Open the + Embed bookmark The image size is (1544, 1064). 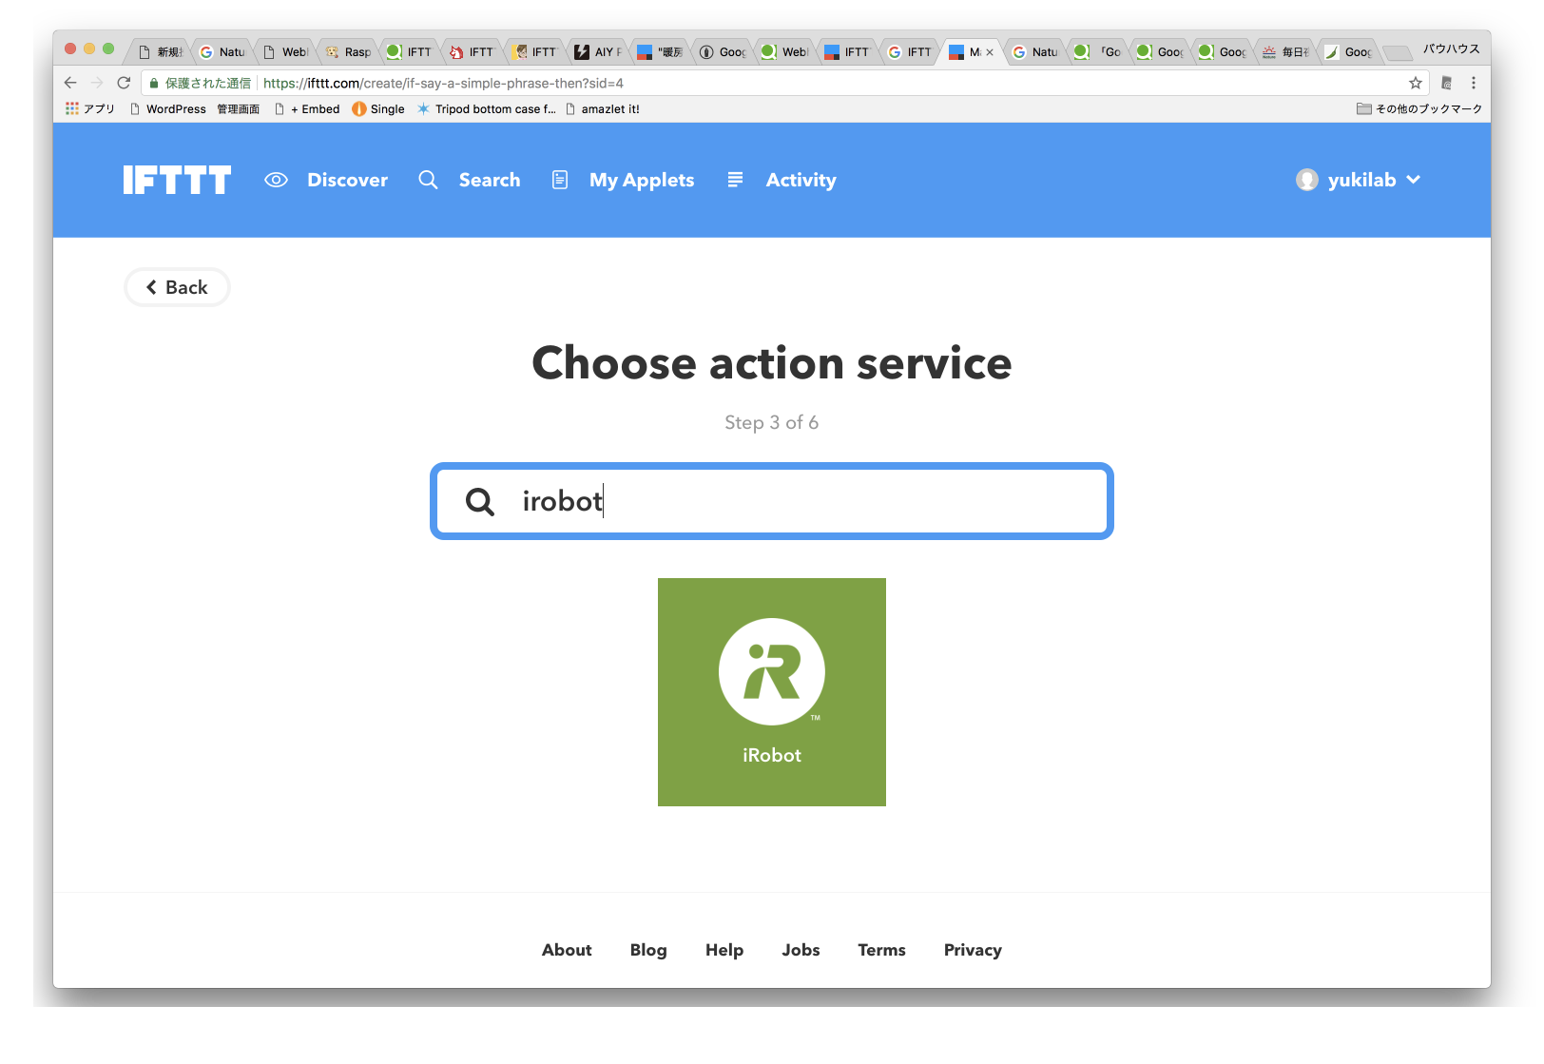(307, 108)
